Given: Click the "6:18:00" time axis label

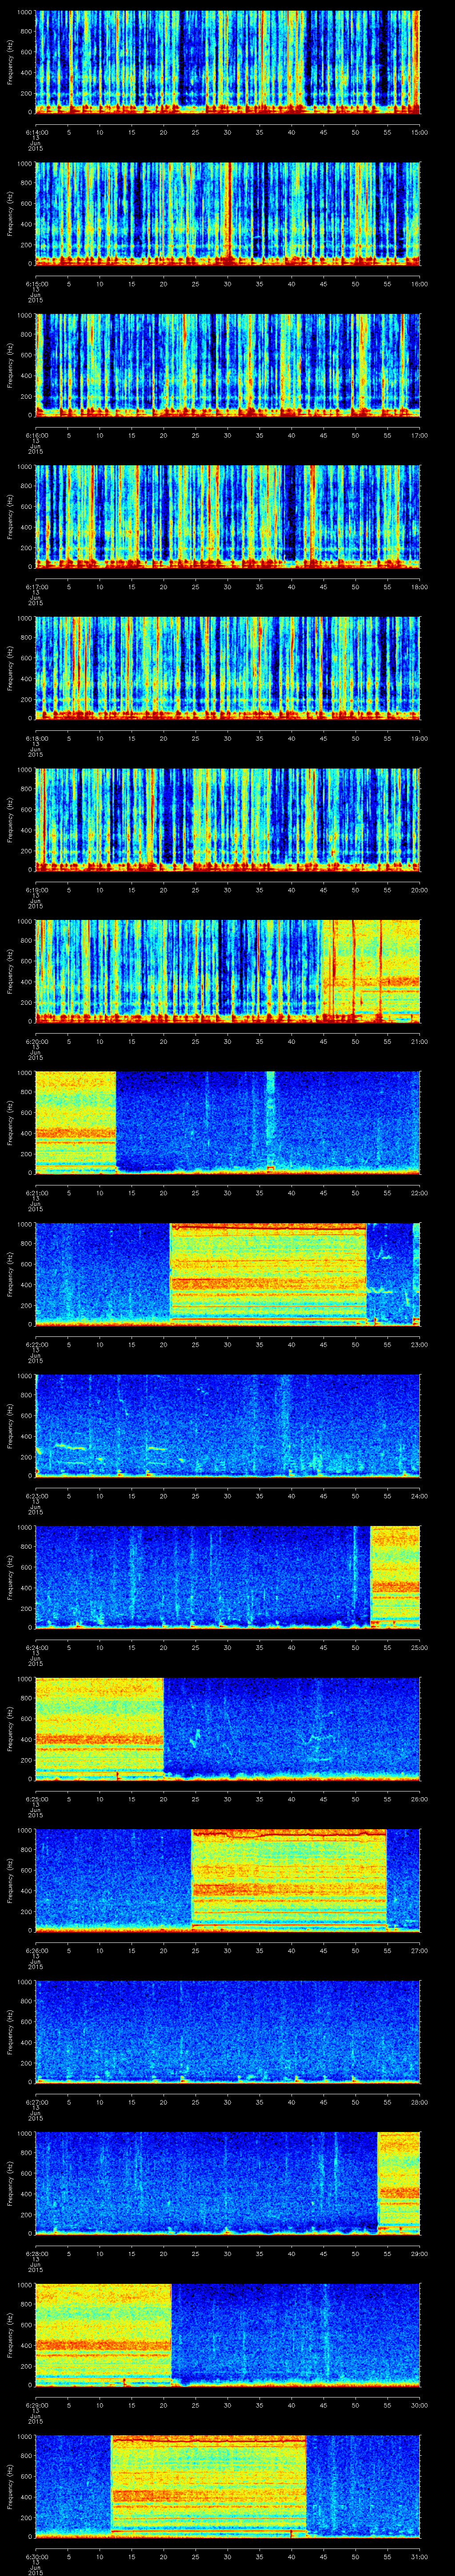Looking at the screenshot, I should (36, 738).
